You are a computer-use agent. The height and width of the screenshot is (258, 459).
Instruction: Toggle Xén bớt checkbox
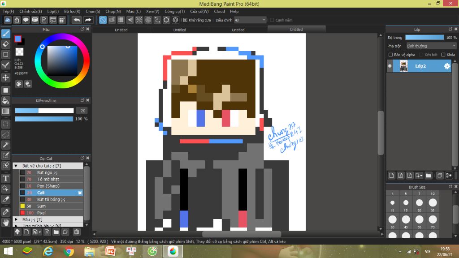(x=421, y=55)
